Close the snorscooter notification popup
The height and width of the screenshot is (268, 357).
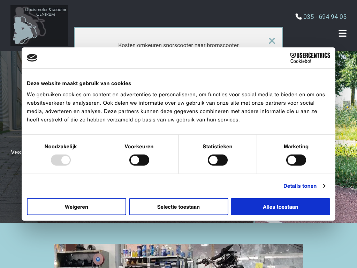[x=272, y=41]
